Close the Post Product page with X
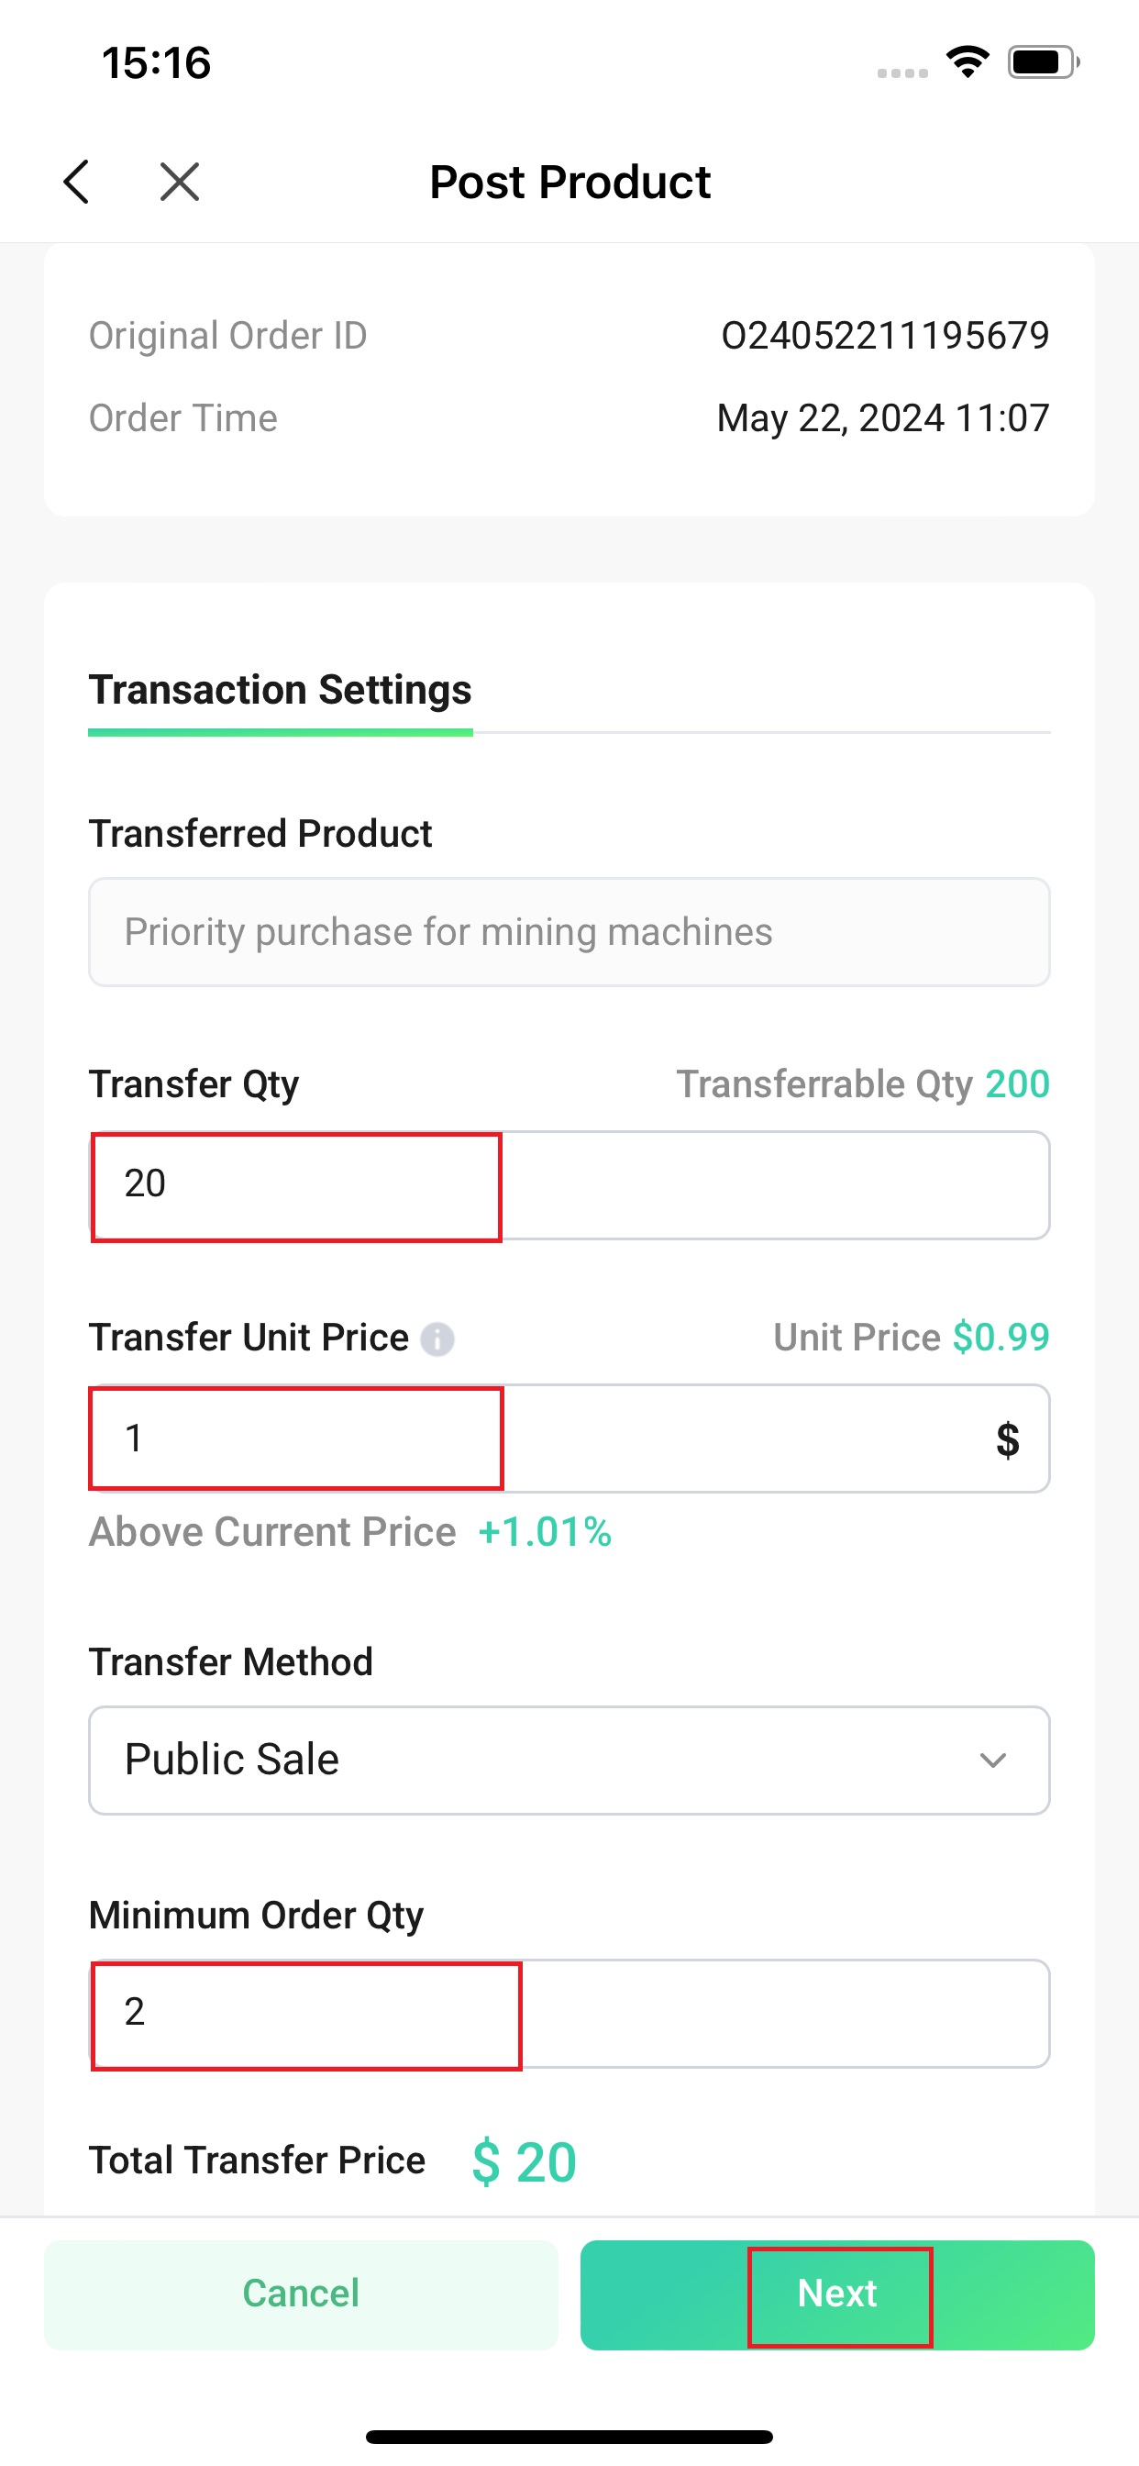 click(x=179, y=181)
